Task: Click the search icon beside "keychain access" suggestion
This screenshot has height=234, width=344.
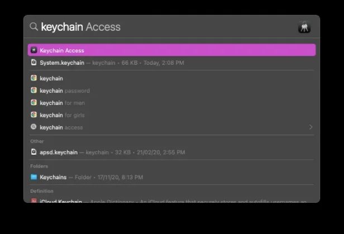Action: [34, 127]
